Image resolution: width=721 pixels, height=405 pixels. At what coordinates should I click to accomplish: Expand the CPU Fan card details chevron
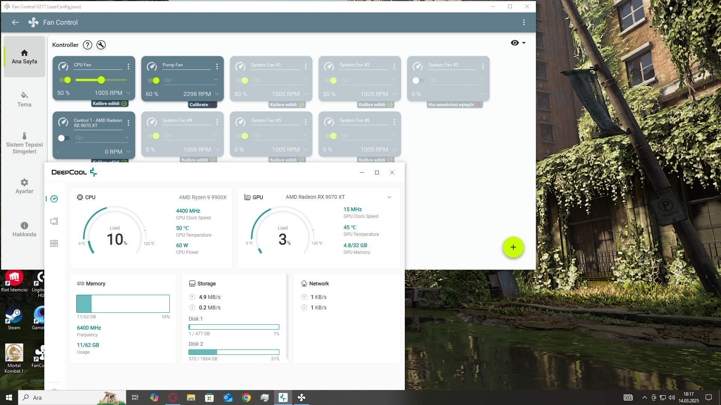point(128,93)
